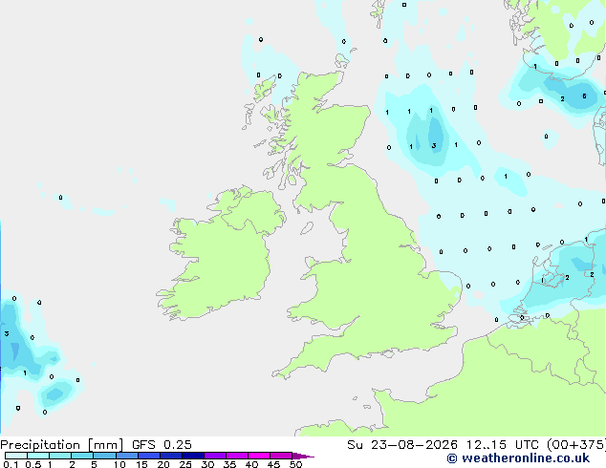Click the '25' legend scale label
Image resolution: width=606 pixels, height=468 pixels.
point(185,464)
